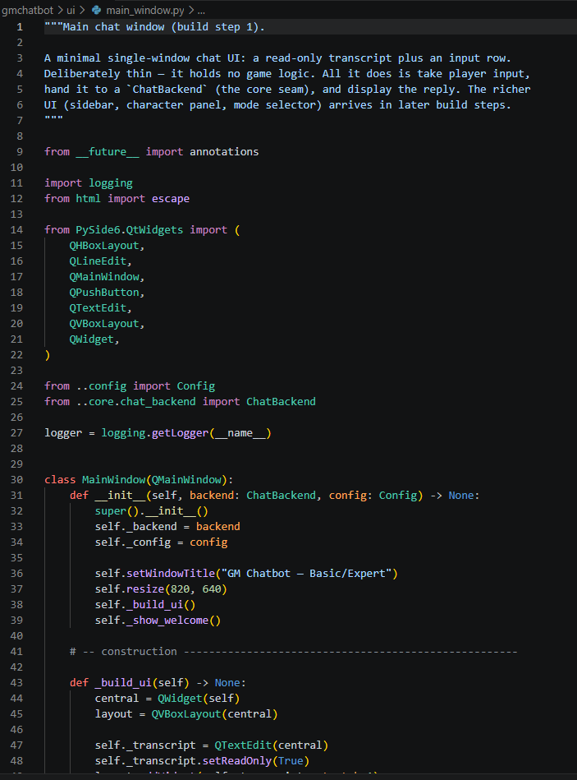The height and width of the screenshot is (780, 577).
Task: Click docstring title 'Main chat window (build step 1).'
Action: [164, 27]
